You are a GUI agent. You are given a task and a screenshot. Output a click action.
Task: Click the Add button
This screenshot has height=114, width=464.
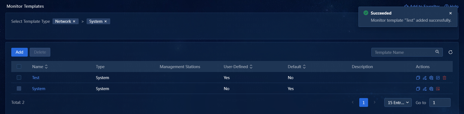tap(19, 52)
